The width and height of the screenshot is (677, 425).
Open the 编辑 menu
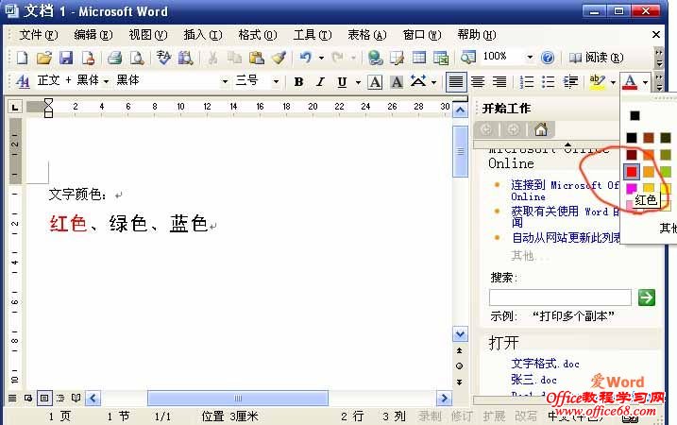point(93,35)
